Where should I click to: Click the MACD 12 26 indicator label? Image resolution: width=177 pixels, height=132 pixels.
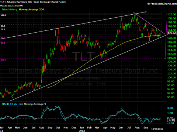9,104
